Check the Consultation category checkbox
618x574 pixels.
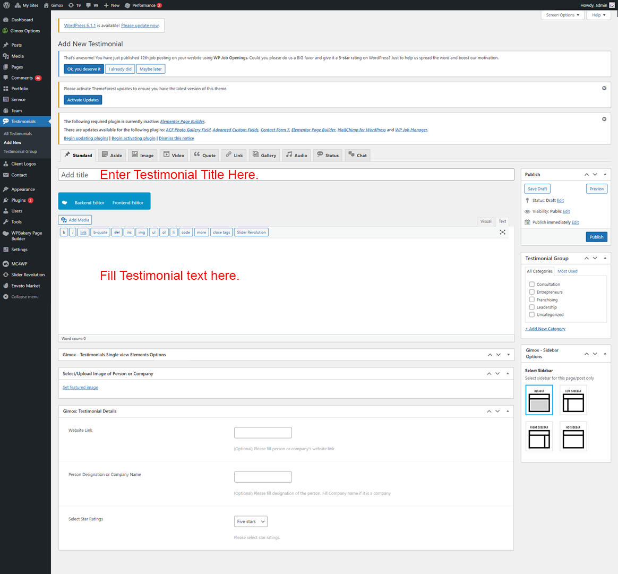pos(531,284)
